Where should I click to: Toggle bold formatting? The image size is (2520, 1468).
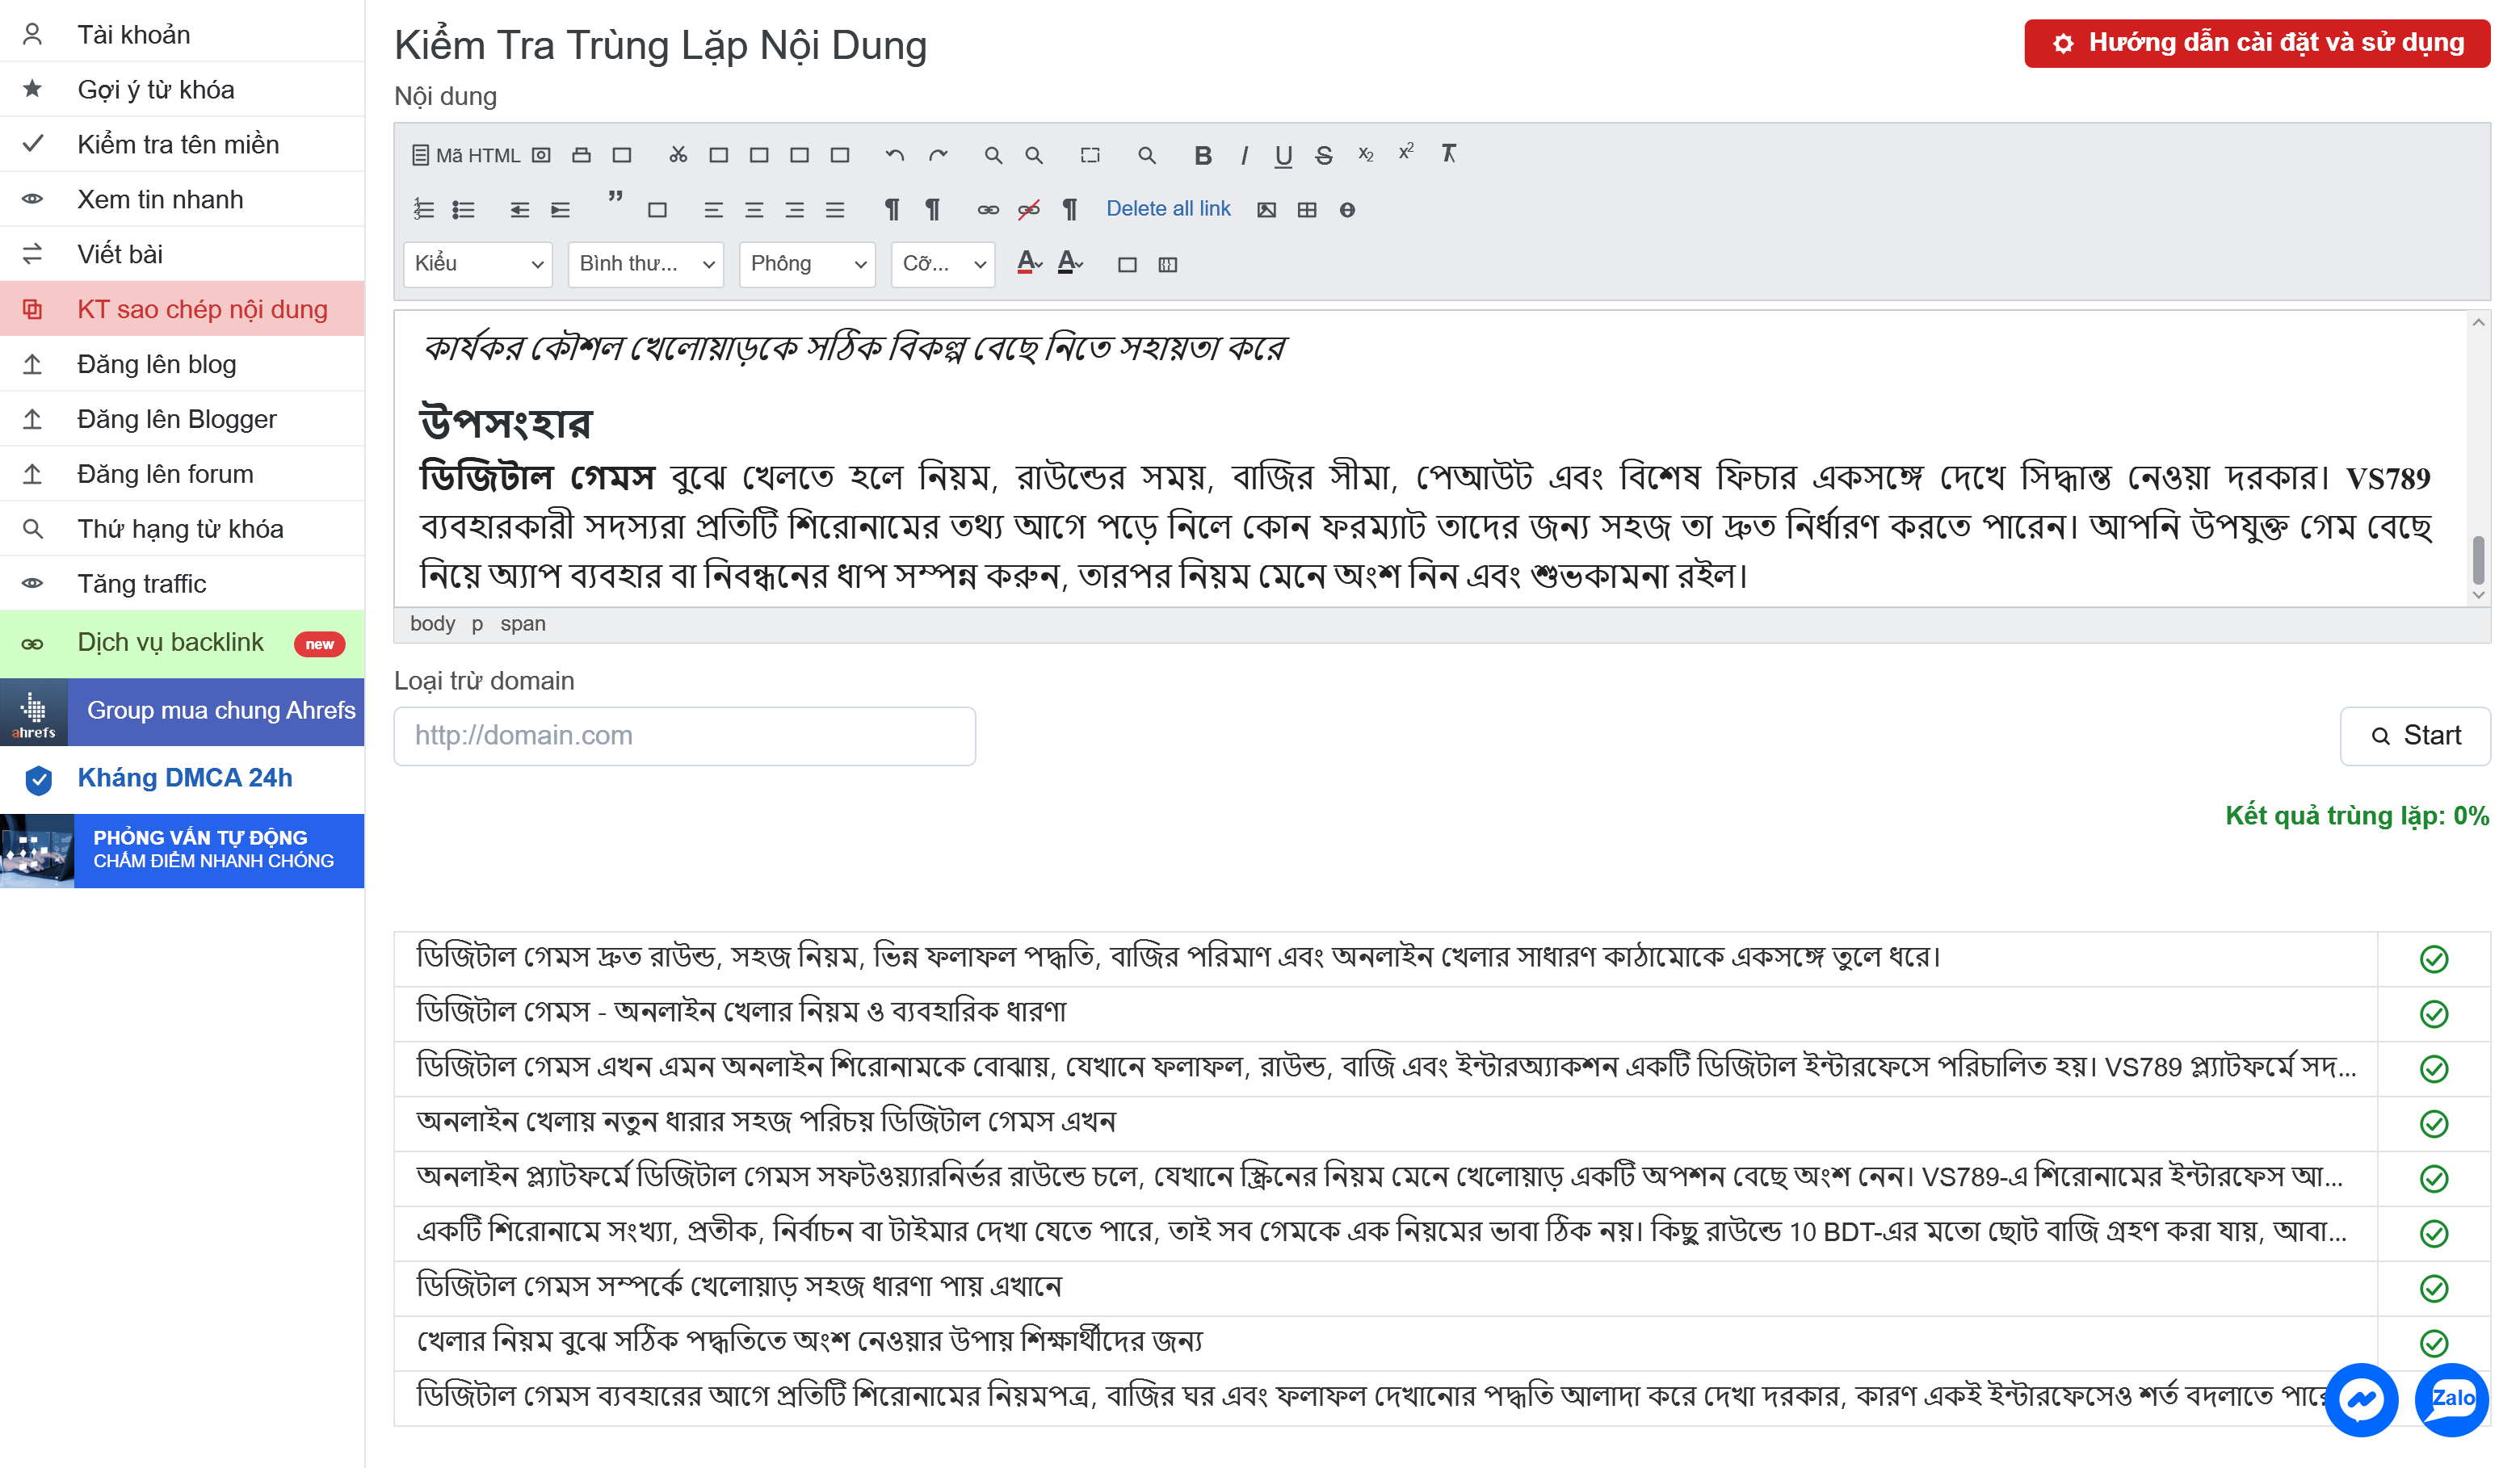pyautogui.click(x=1202, y=155)
